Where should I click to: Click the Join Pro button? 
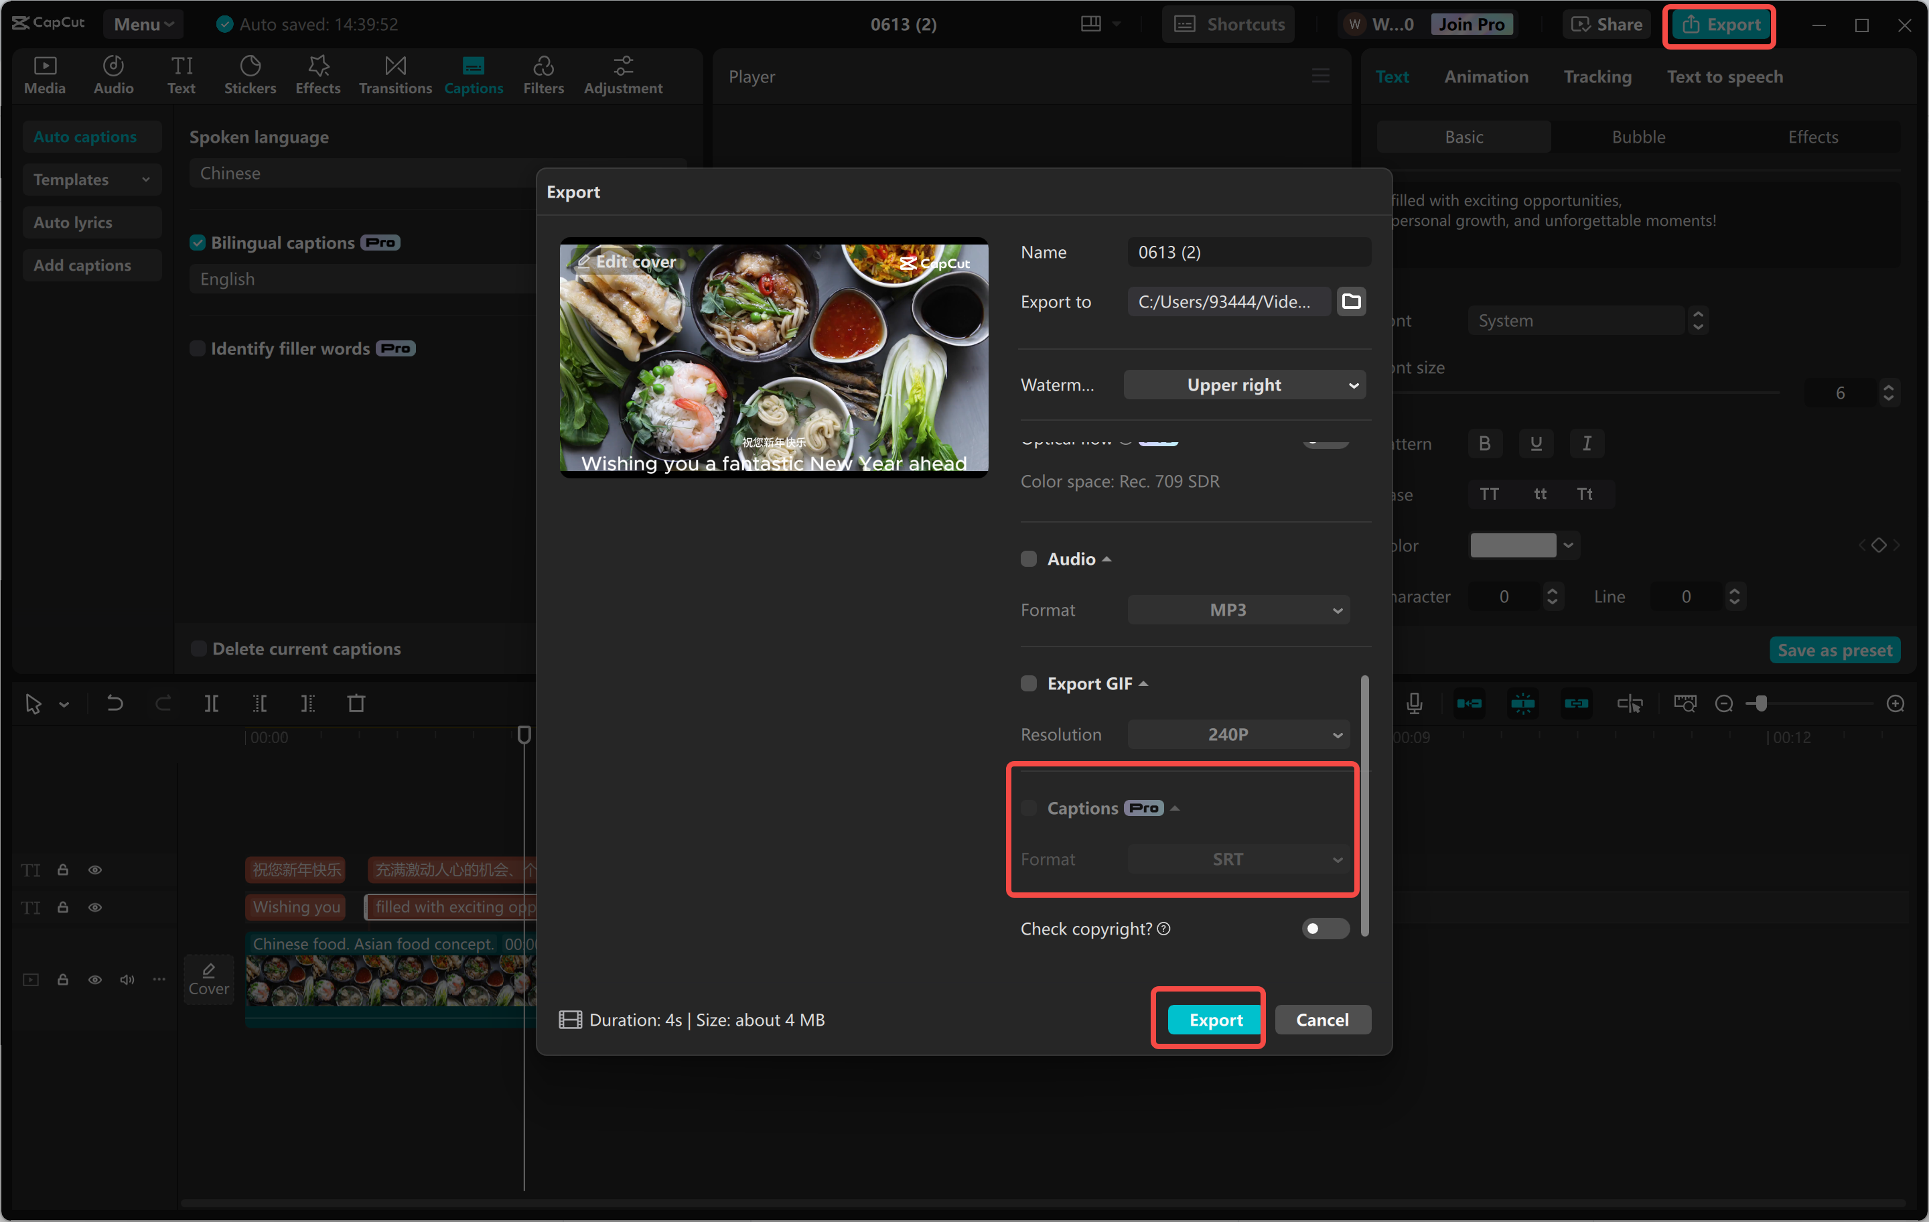coord(1471,24)
